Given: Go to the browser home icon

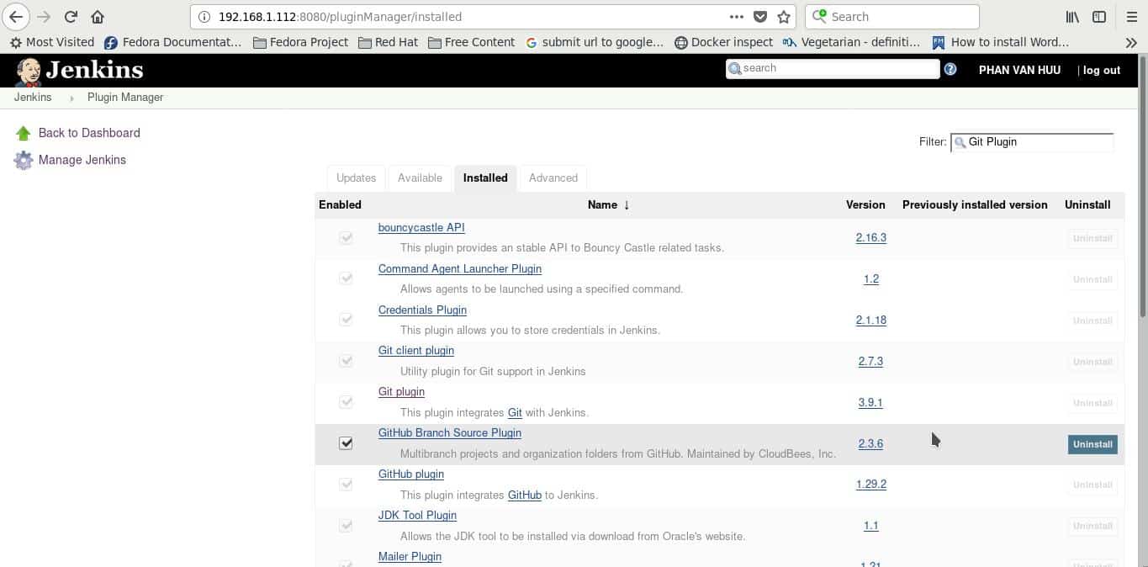Looking at the screenshot, I should pyautogui.click(x=98, y=17).
